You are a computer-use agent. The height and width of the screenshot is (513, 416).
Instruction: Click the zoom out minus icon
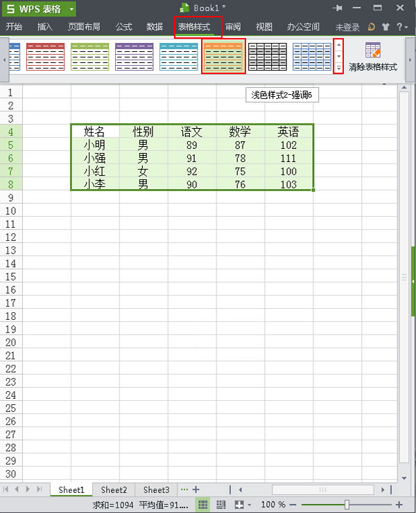pyautogui.click(x=294, y=505)
